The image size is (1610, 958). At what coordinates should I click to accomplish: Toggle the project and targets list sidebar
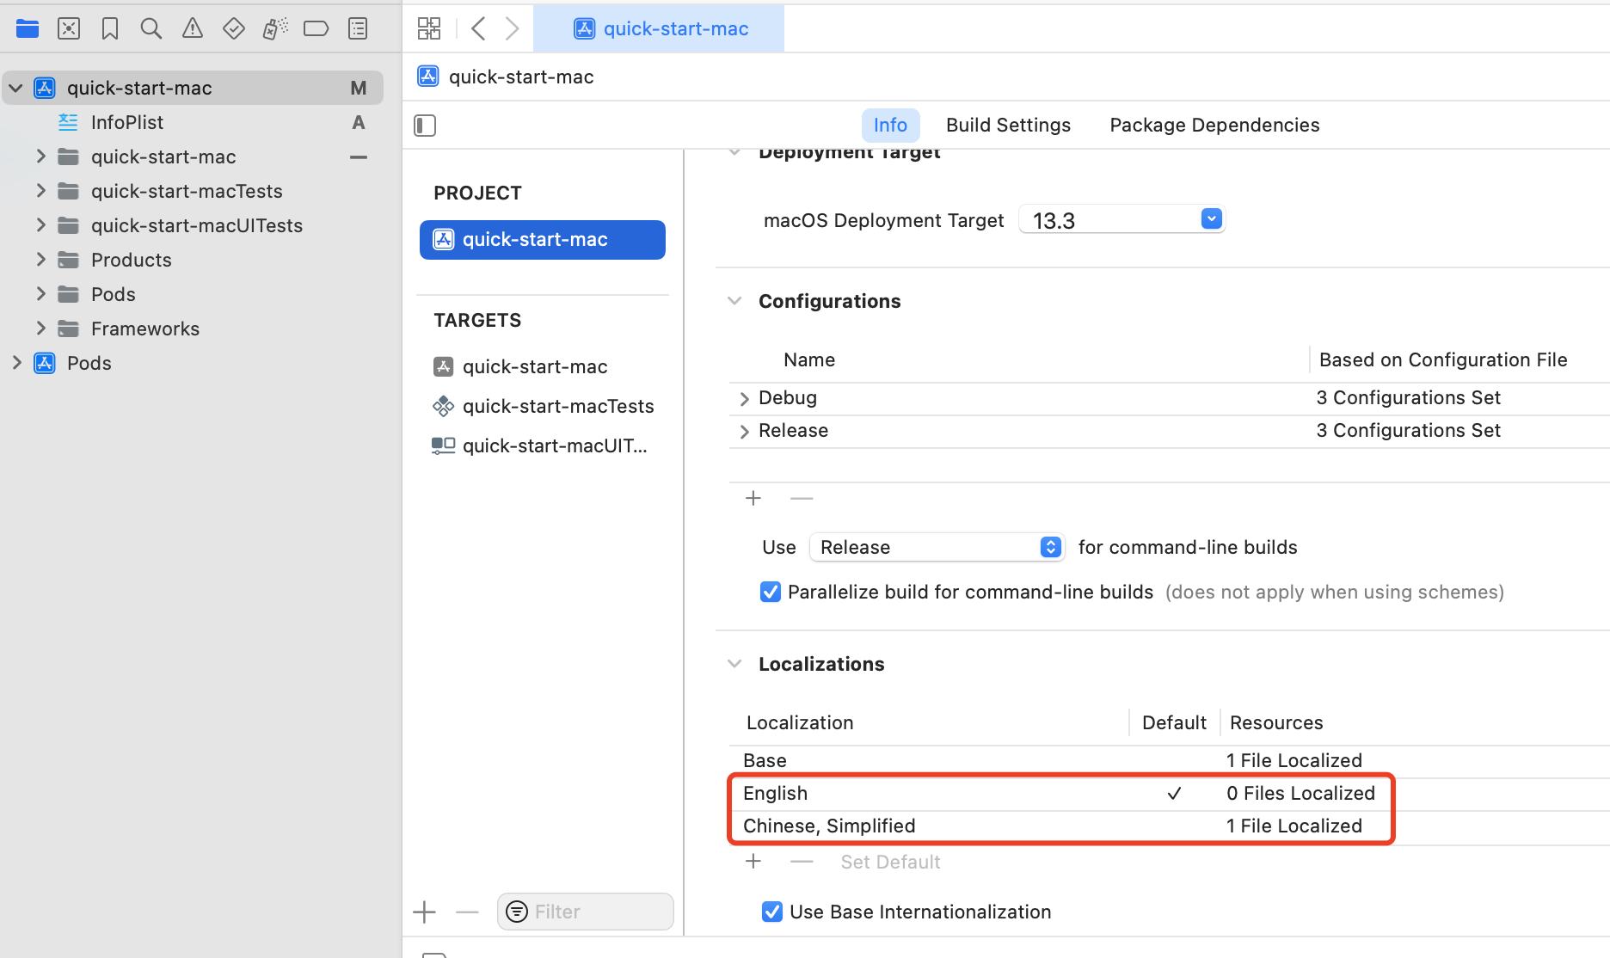(425, 126)
